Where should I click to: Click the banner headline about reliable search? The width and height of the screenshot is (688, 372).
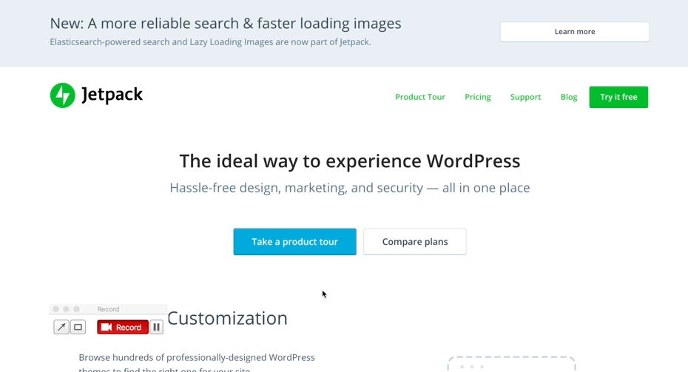click(226, 23)
